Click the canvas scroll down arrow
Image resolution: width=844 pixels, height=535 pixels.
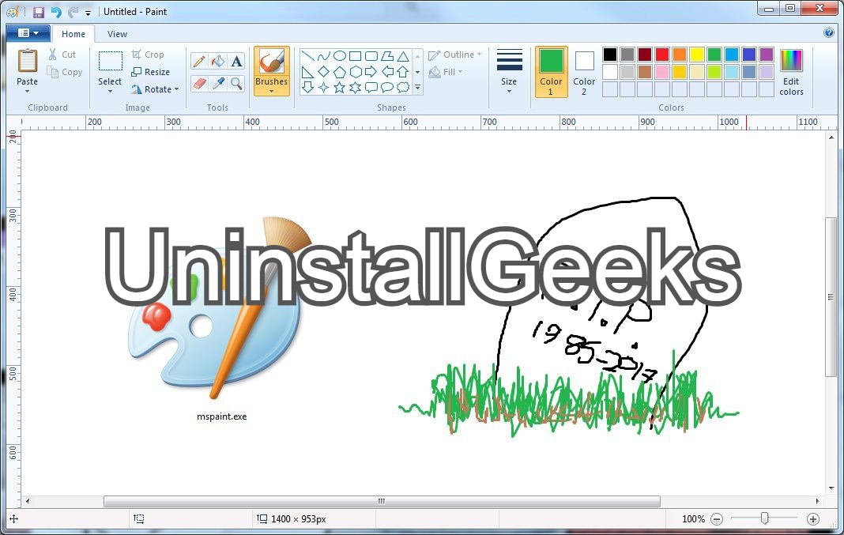(x=831, y=488)
